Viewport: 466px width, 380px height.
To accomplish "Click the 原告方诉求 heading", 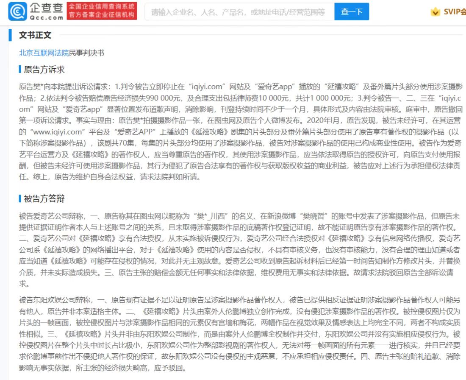I will click(x=44, y=70).
